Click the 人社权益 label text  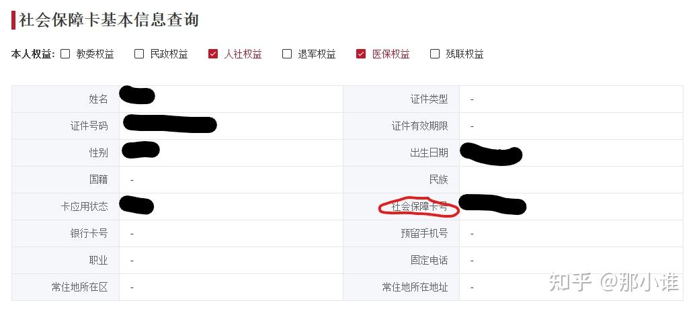point(243,54)
